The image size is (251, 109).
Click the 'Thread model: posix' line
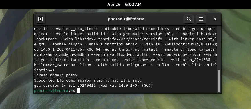coord(56,75)
